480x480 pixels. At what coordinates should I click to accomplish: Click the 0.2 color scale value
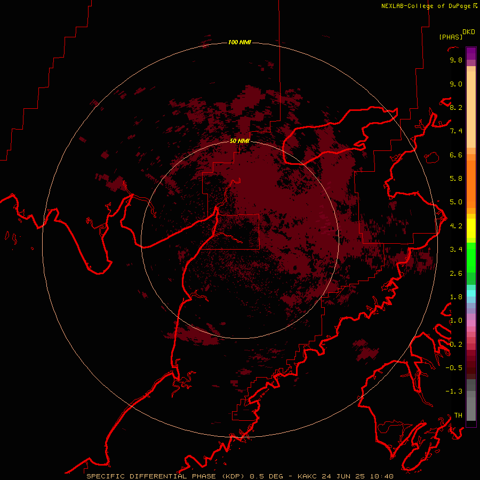click(456, 345)
